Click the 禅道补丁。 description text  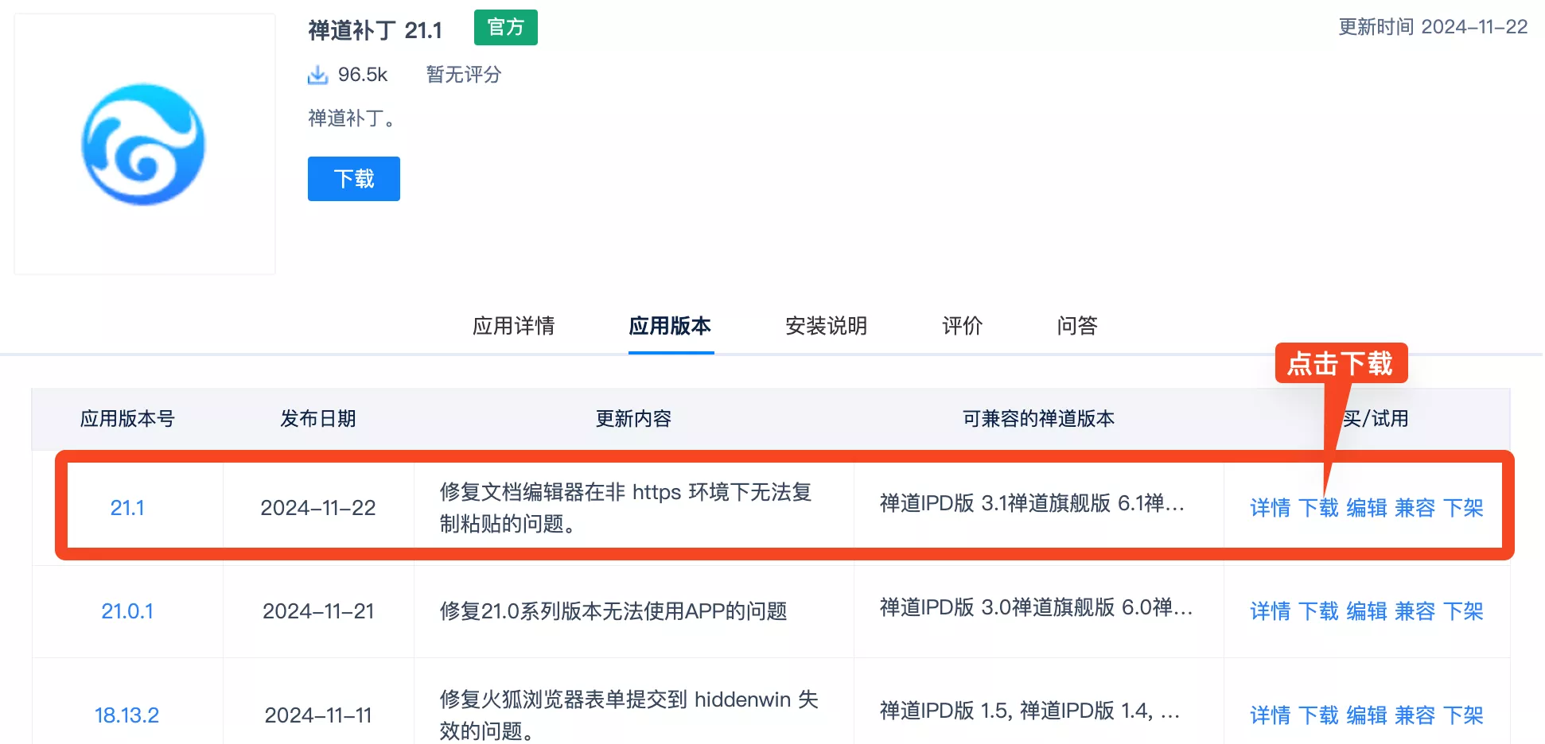(352, 118)
